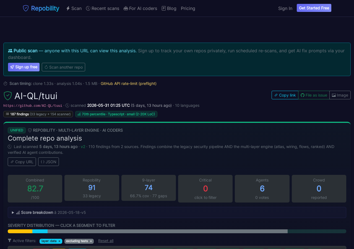
Task: Click the 187 findings badge
Action: (x=38, y=114)
